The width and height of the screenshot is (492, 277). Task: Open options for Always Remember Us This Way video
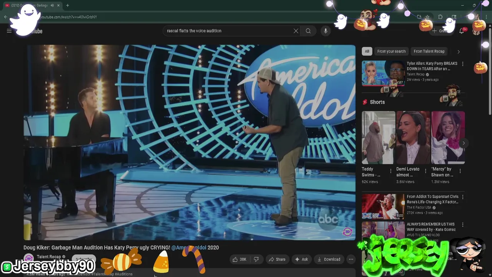click(x=463, y=225)
